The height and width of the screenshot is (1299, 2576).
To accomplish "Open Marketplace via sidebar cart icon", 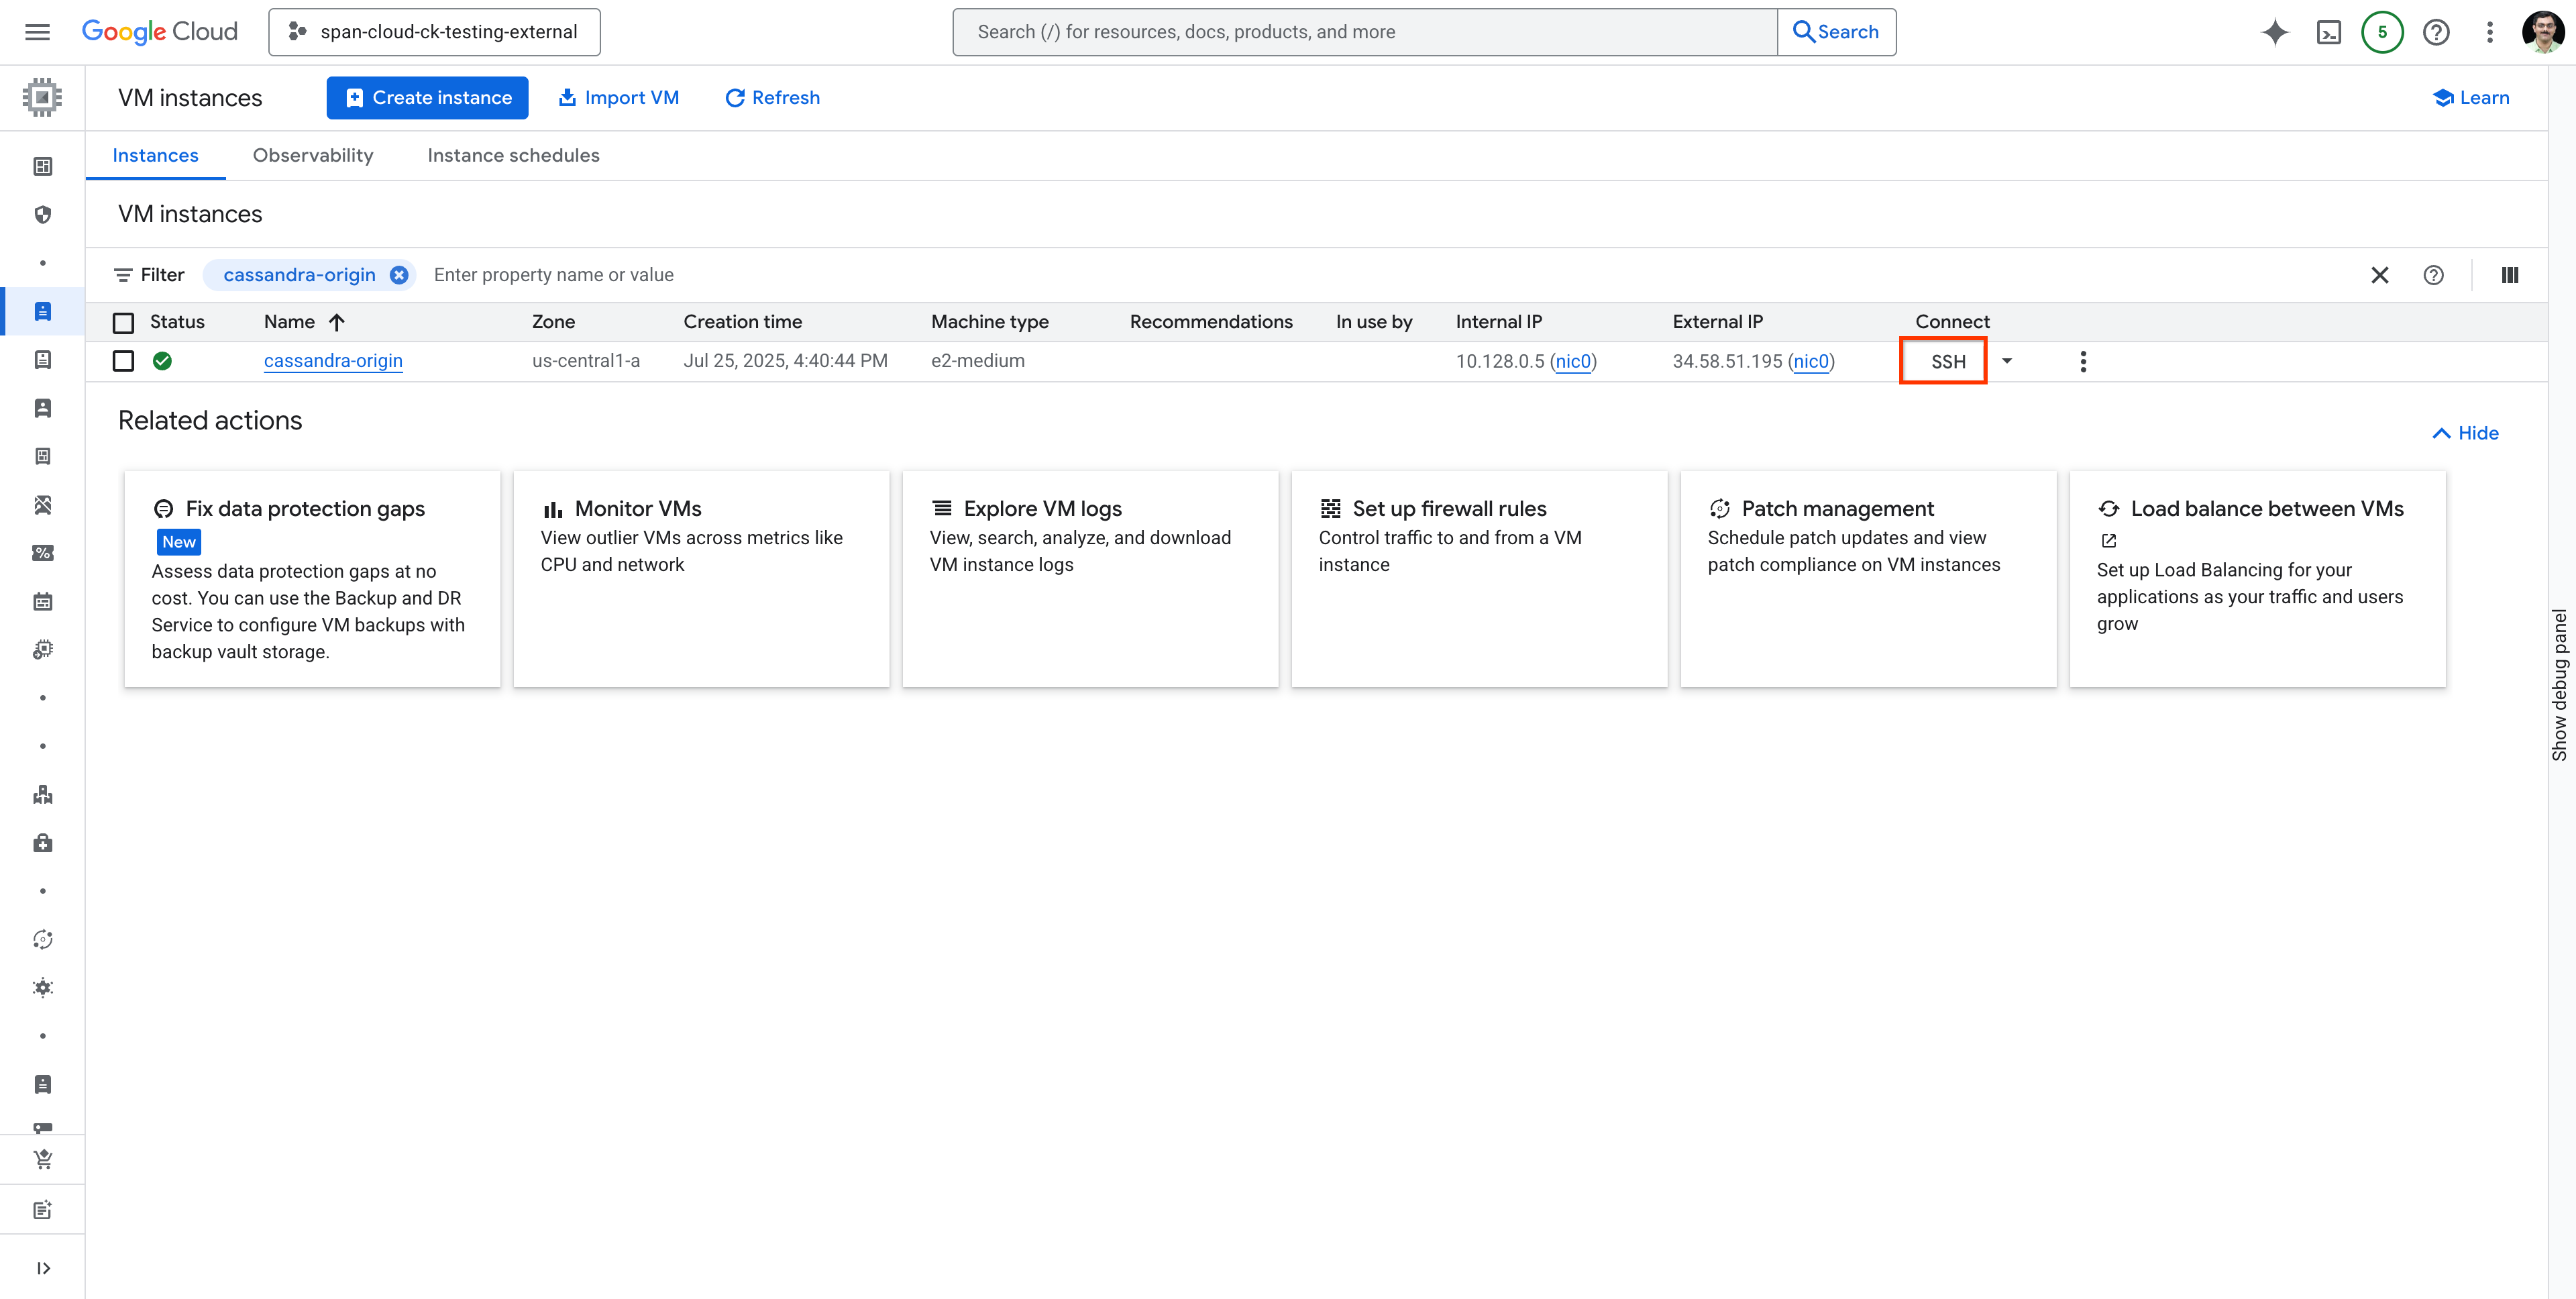I will point(42,1159).
